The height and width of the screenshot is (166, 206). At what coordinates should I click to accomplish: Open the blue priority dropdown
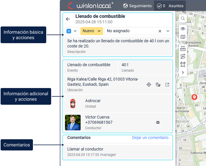[x=72, y=31]
